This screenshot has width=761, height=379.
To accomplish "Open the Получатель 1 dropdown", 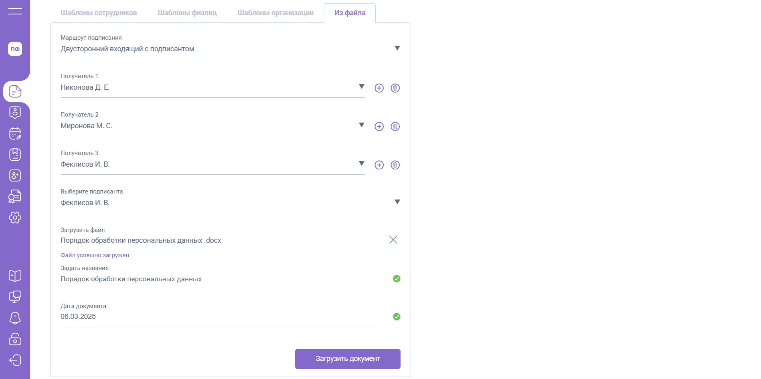I will tap(361, 87).
